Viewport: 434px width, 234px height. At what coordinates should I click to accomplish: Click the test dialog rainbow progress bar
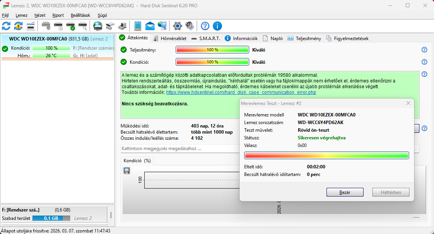click(x=326, y=155)
